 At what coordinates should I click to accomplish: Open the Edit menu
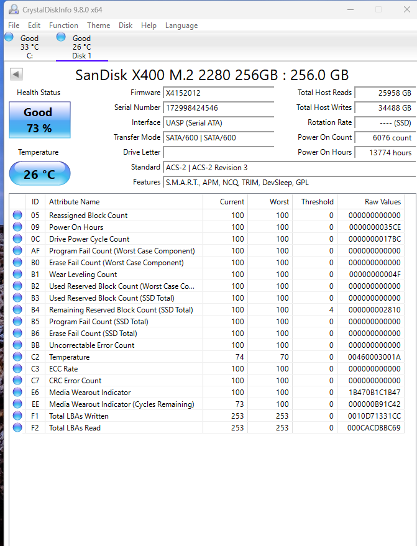[x=34, y=25]
